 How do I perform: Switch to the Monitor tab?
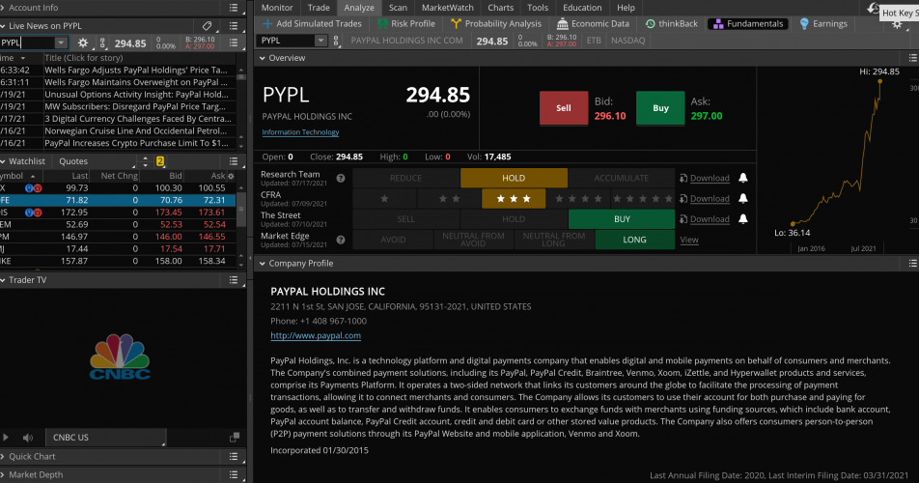[277, 8]
